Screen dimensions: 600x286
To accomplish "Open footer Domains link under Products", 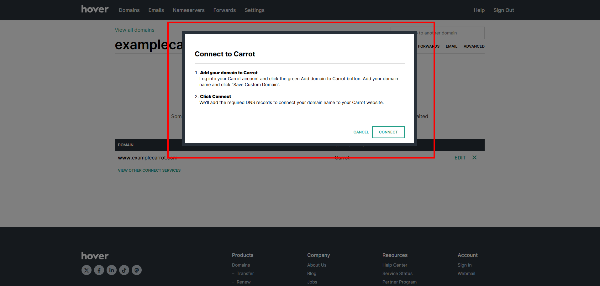I will click(x=241, y=265).
